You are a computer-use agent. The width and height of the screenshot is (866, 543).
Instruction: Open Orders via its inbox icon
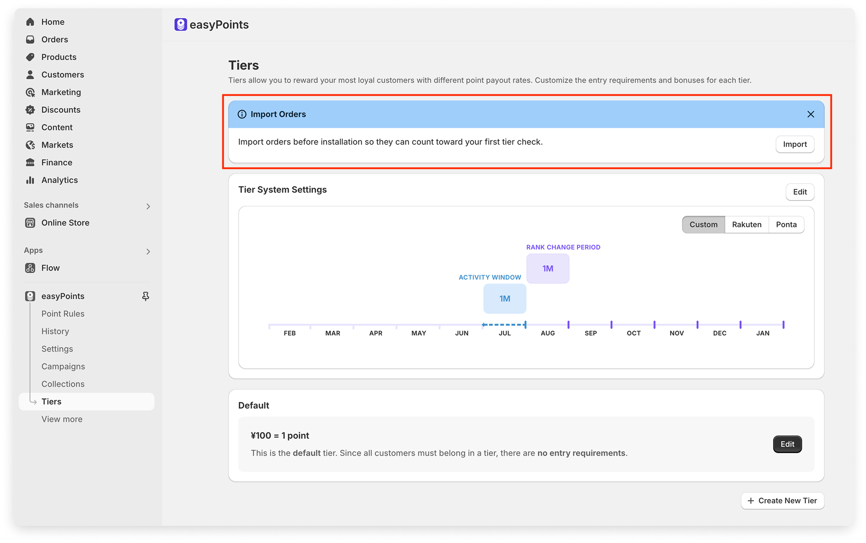coord(30,39)
